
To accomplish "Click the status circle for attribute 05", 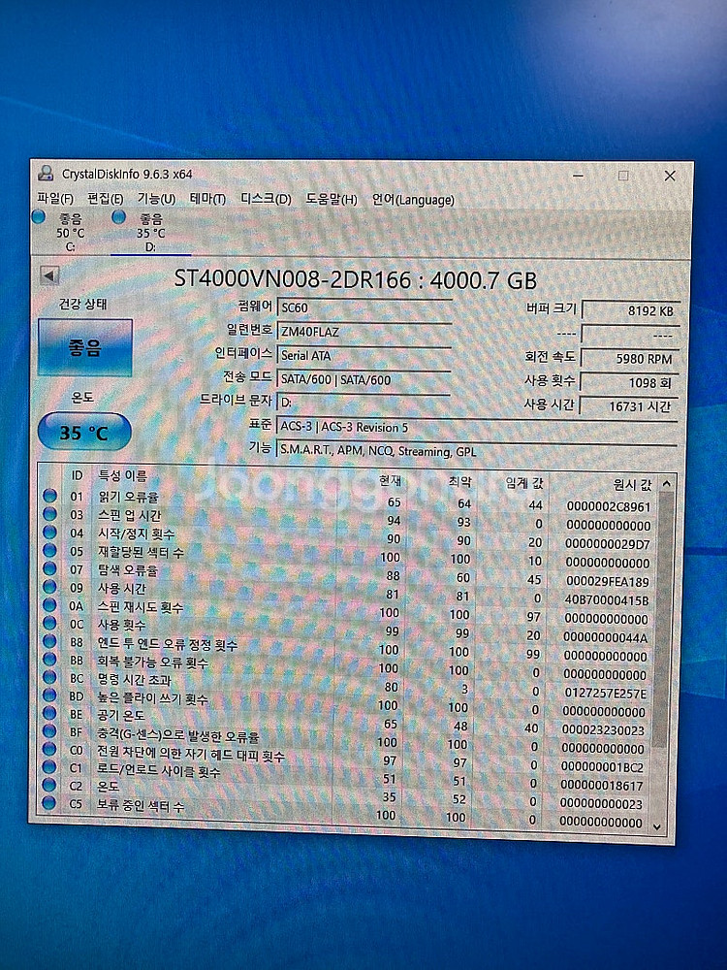I will [50, 551].
